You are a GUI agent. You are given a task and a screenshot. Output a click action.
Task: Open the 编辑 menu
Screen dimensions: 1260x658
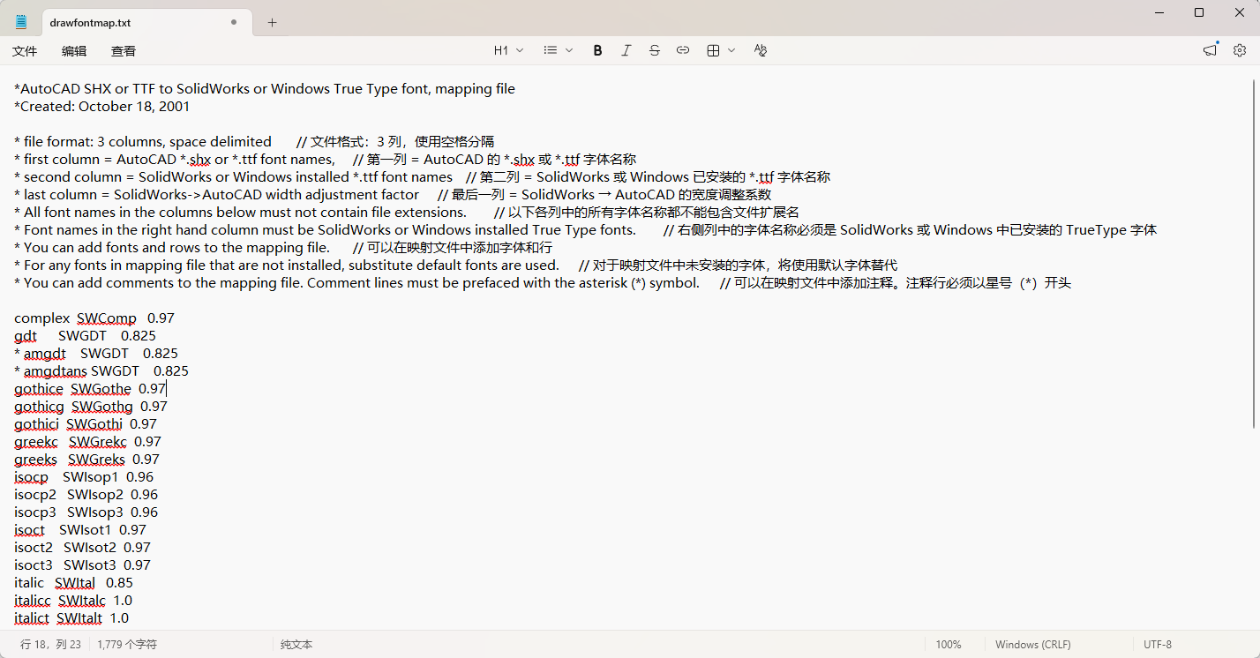[x=74, y=51]
